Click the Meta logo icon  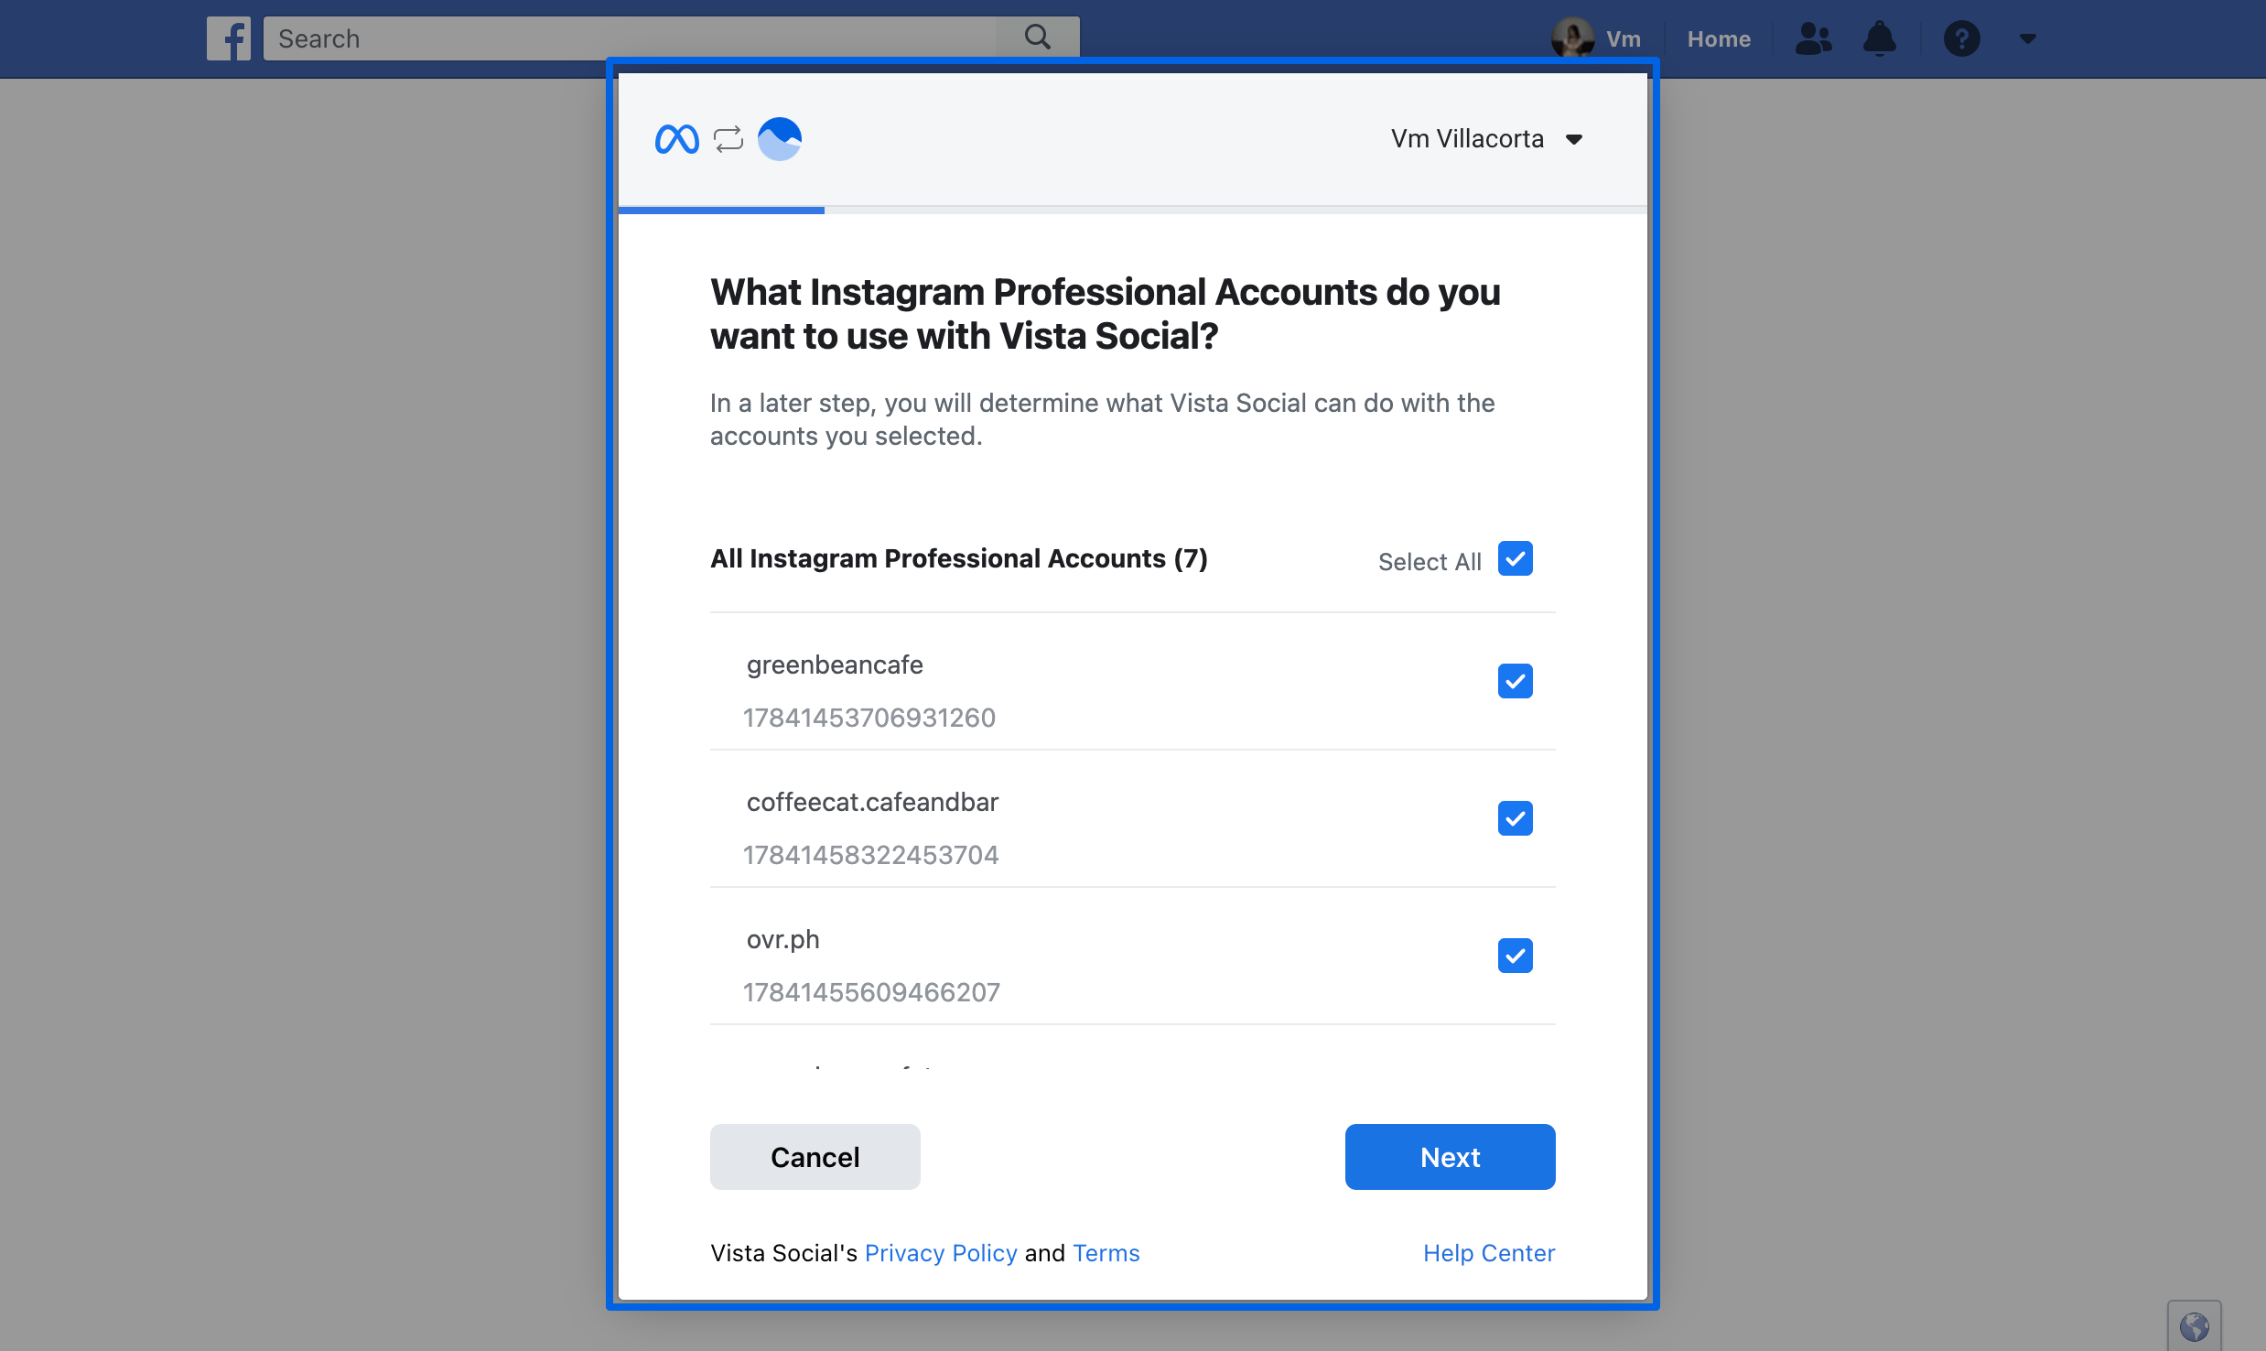675,138
